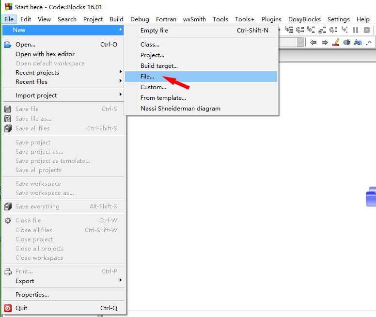The width and height of the screenshot is (376, 317).
Task: Open the Edit menu
Action: pos(26,19)
